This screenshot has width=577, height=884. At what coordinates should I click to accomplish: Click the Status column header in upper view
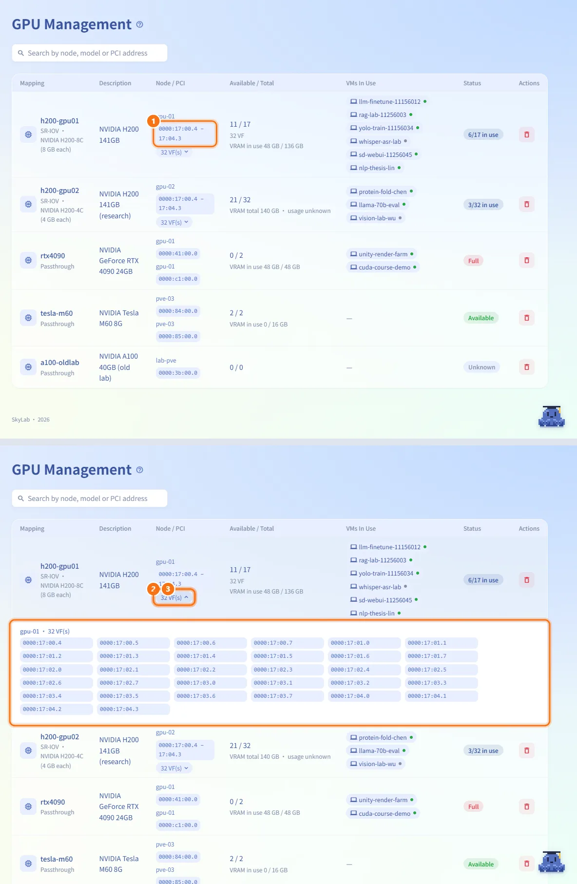click(472, 83)
